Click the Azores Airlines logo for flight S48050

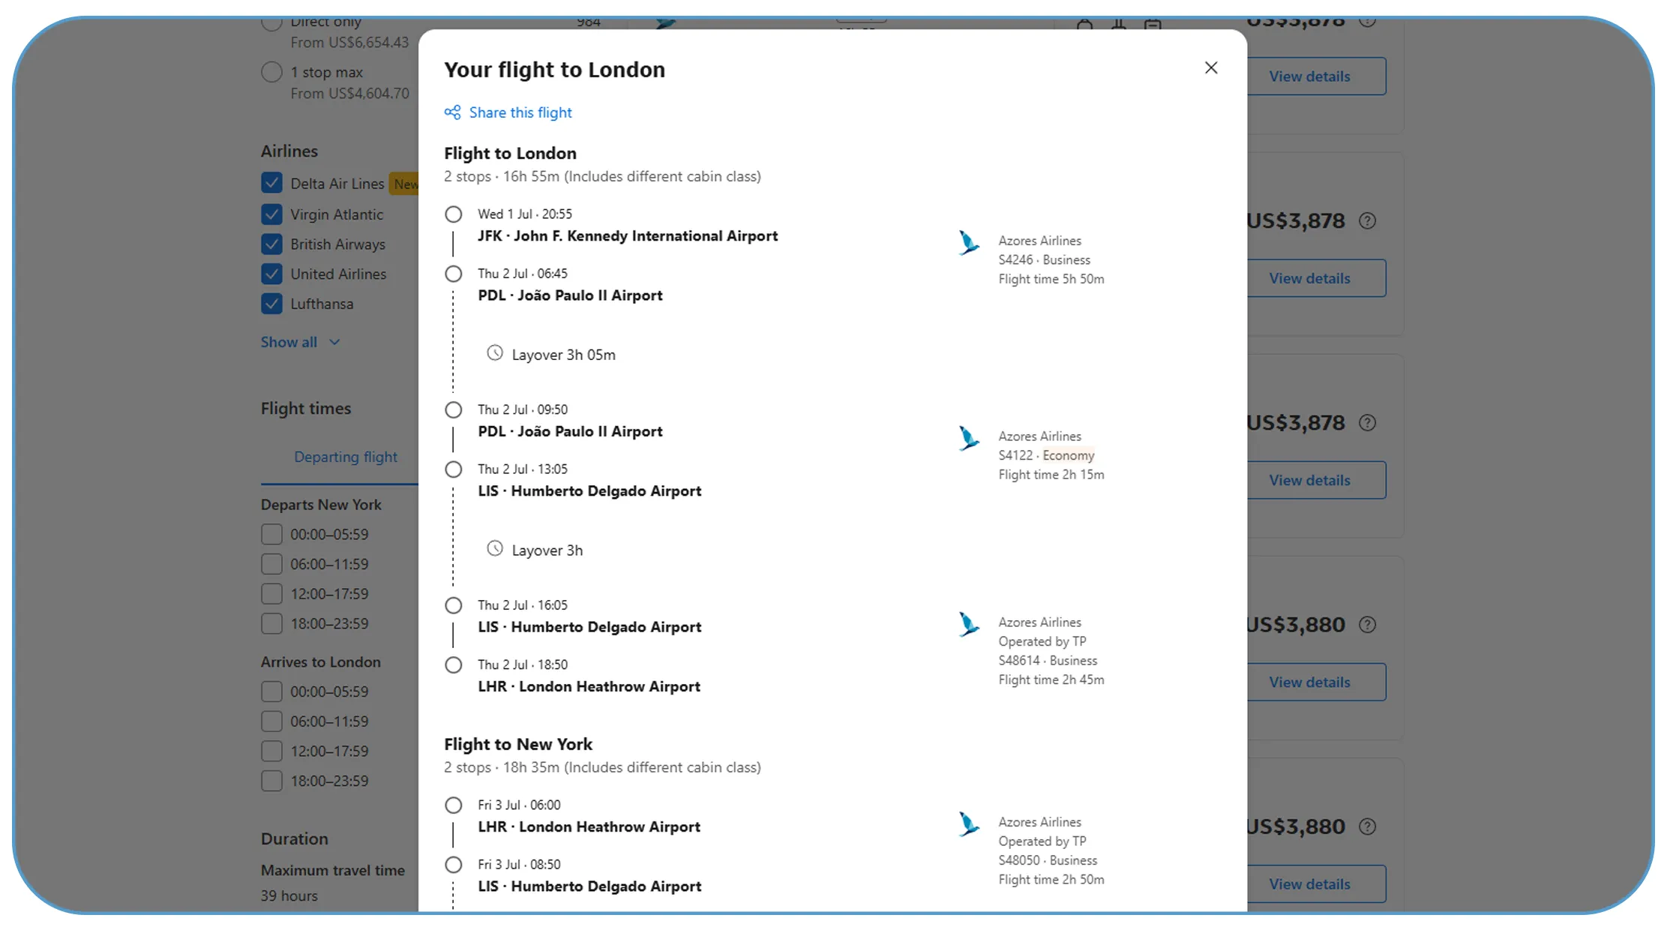pyautogui.click(x=968, y=824)
